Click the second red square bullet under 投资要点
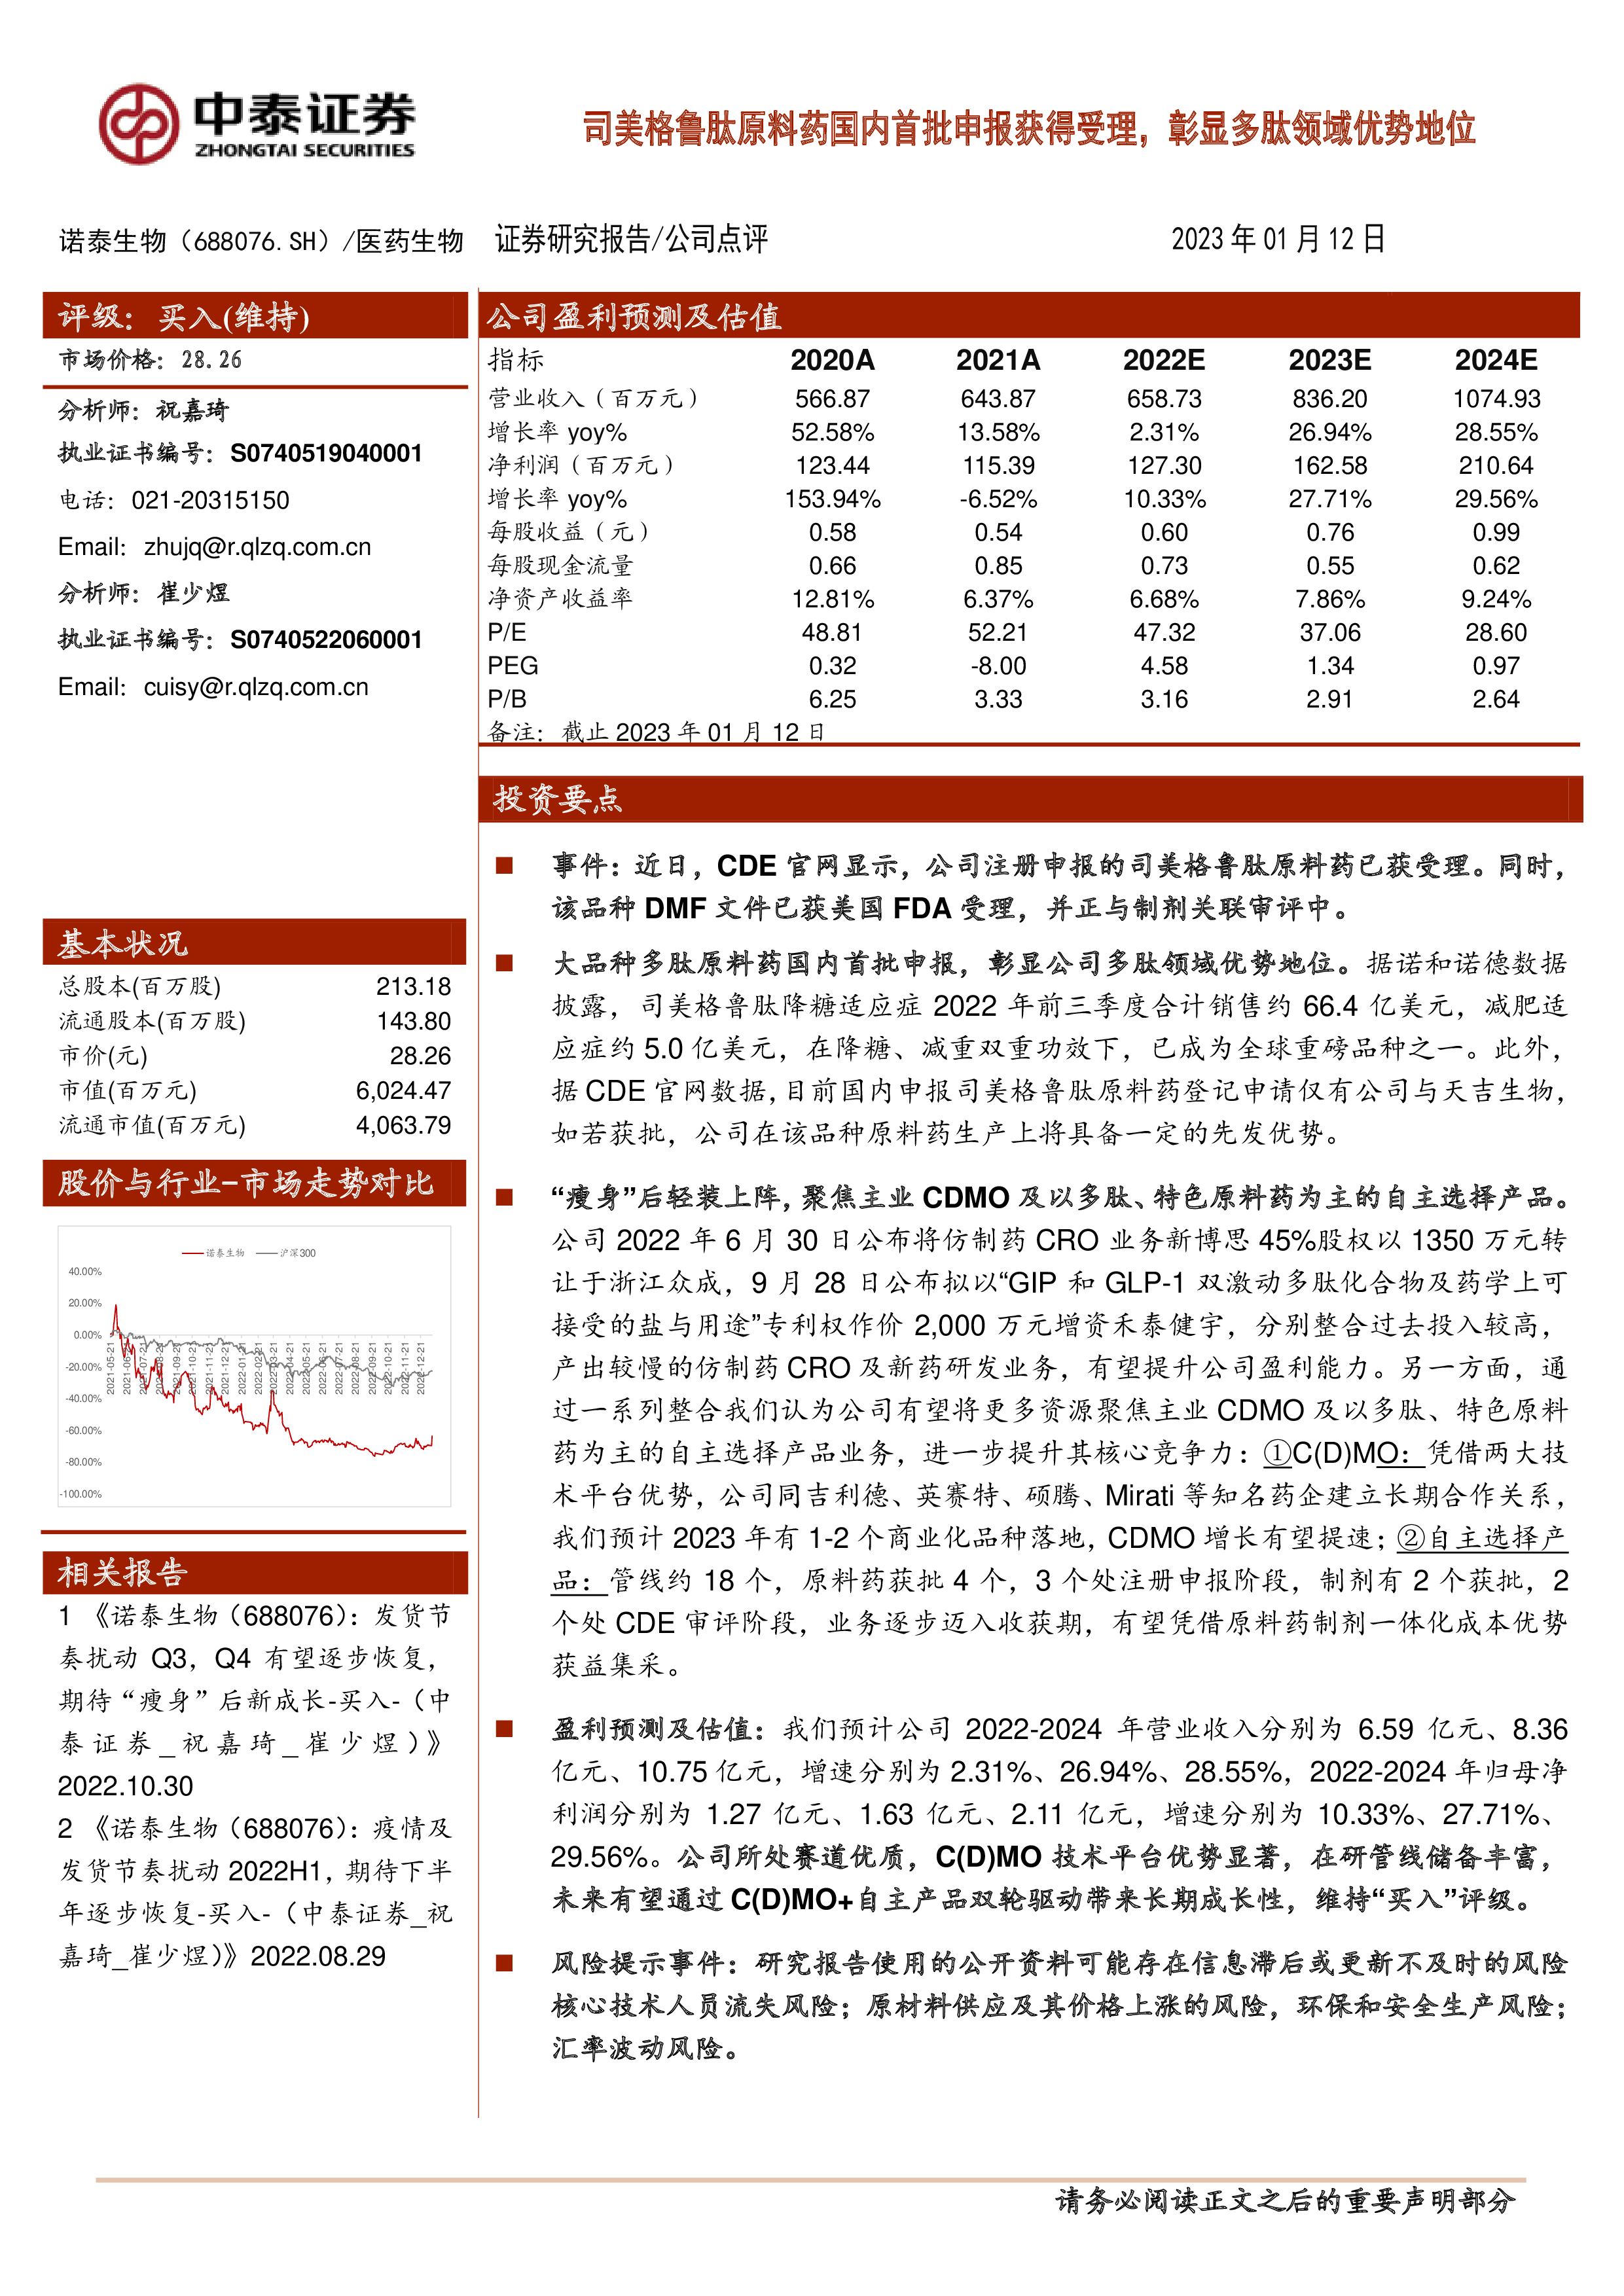 coord(504,963)
